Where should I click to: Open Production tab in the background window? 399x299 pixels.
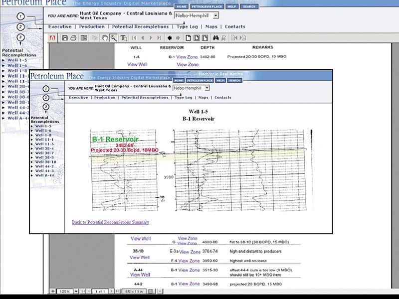click(x=92, y=26)
